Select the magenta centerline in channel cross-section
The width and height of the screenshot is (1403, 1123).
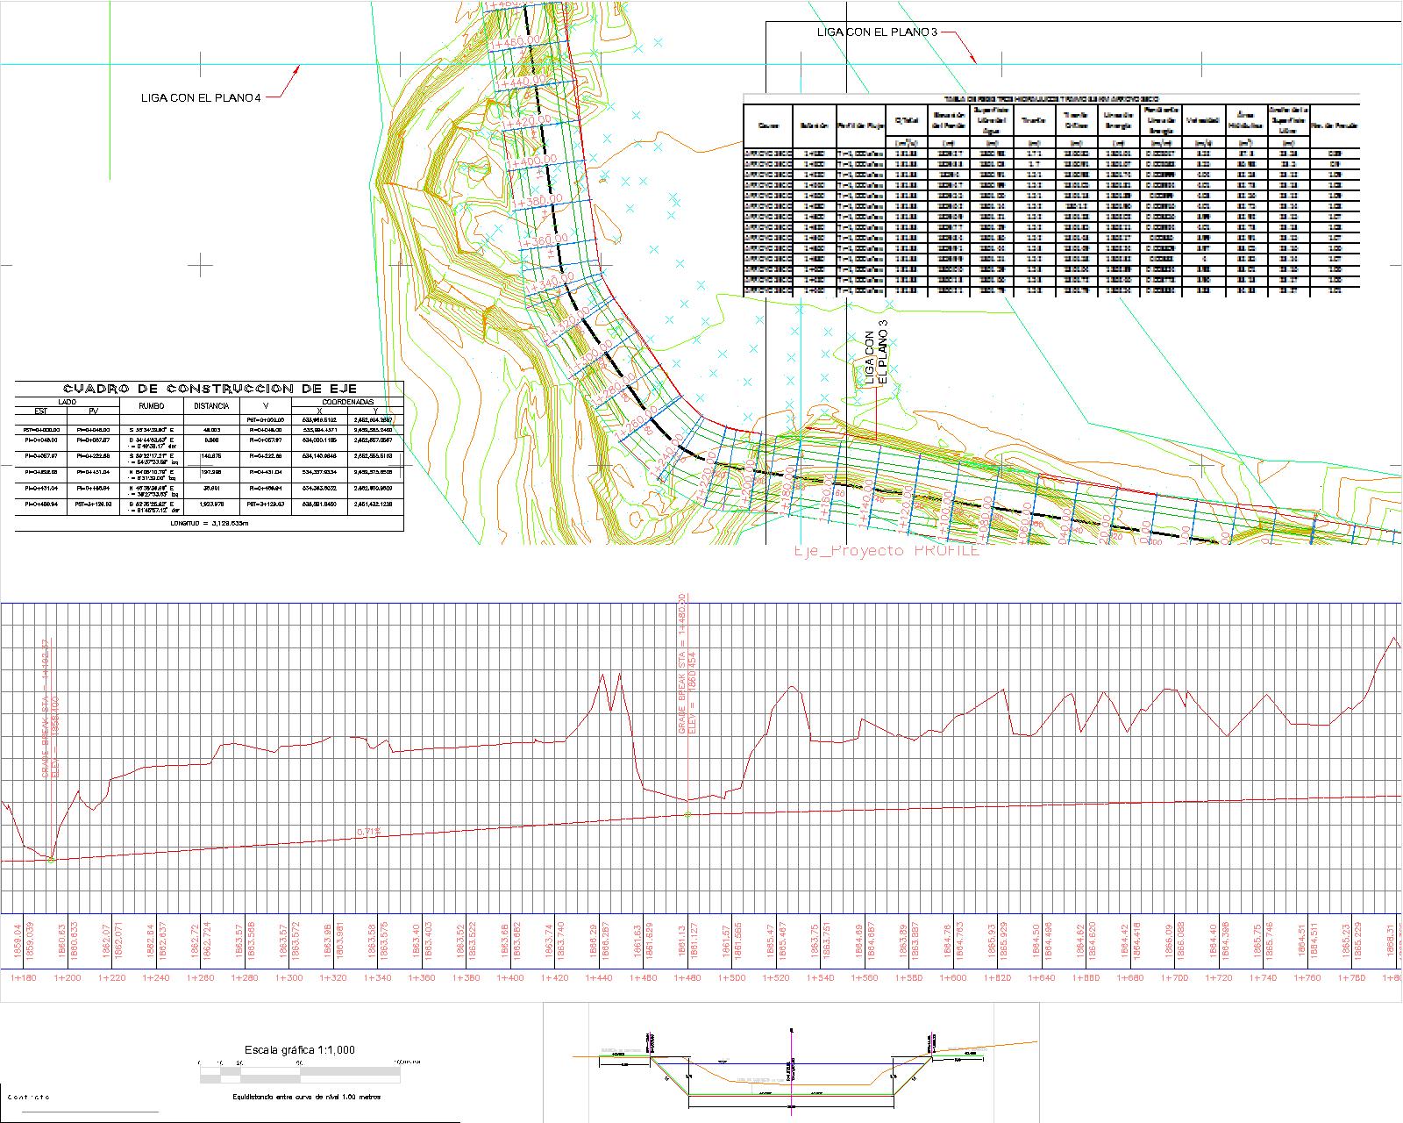(x=791, y=1069)
